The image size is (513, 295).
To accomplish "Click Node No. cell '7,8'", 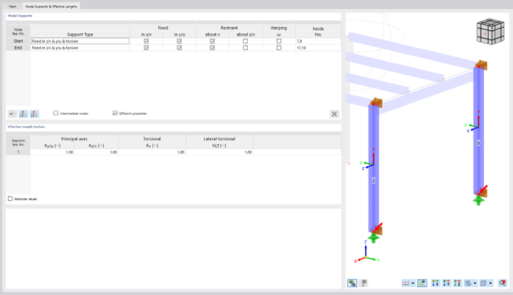I will click(x=318, y=41).
